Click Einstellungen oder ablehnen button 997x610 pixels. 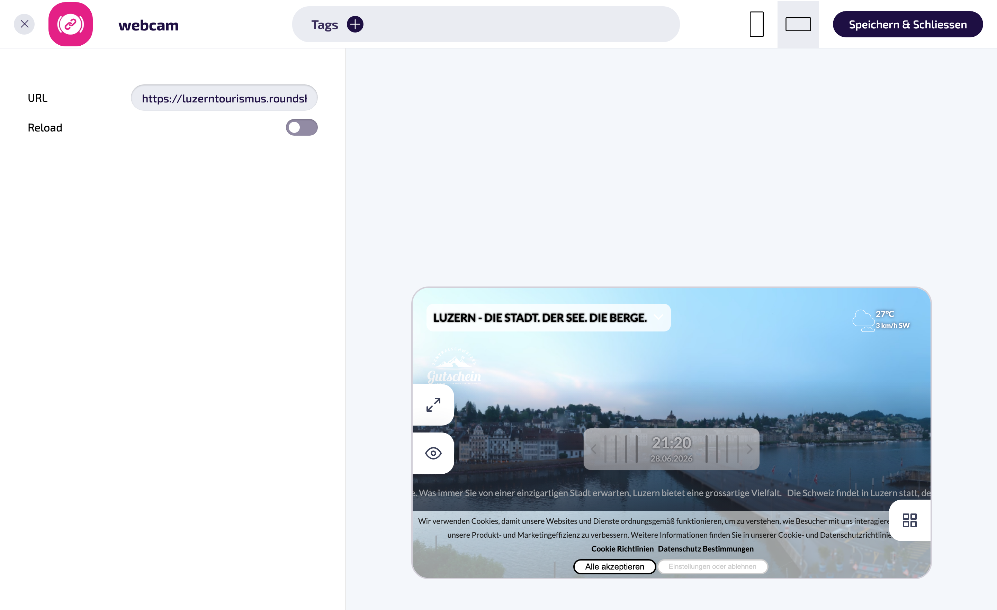click(x=712, y=566)
